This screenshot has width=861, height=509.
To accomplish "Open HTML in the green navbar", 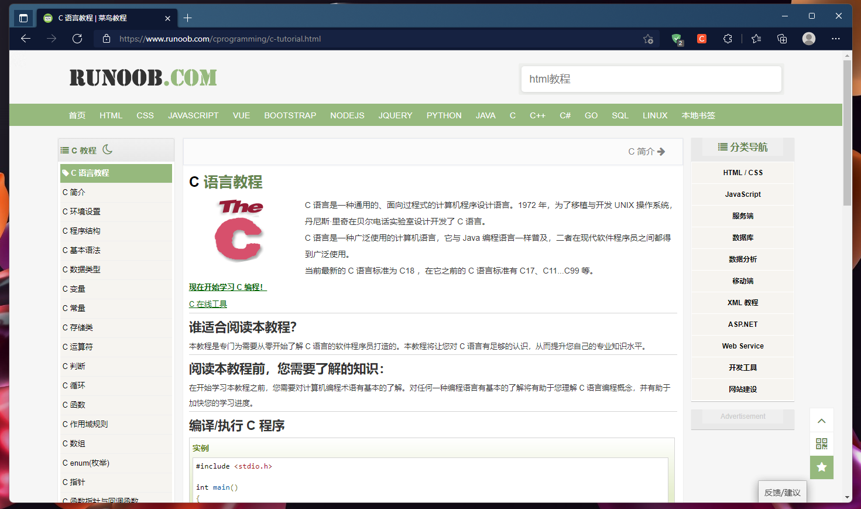I will [111, 115].
